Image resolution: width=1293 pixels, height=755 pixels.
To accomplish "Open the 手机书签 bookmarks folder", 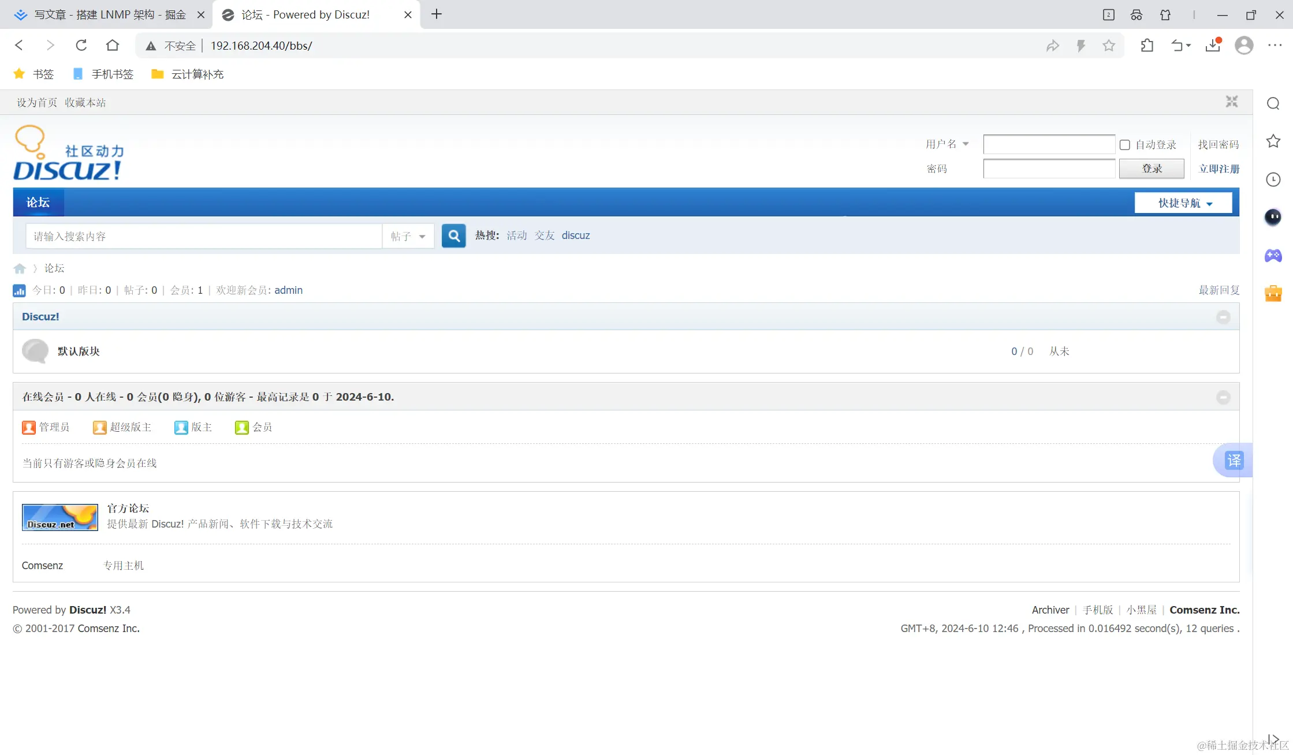I will pyautogui.click(x=103, y=74).
